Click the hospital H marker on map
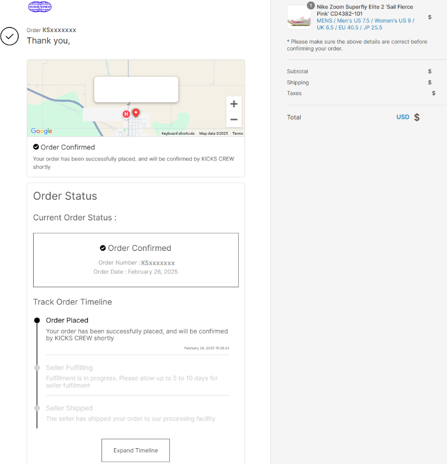Screen dimensions: 447x464 [x=126, y=114]
